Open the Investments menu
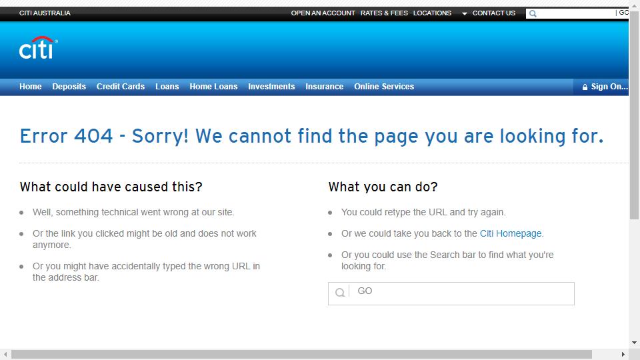This screenshot has width=640, height=360. point(271,87)
